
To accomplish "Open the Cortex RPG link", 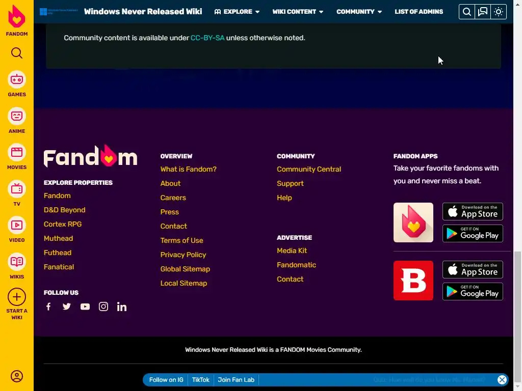I will tap(63, 224).
